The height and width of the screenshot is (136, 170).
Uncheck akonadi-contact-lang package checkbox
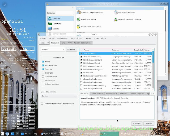point(82,57)
